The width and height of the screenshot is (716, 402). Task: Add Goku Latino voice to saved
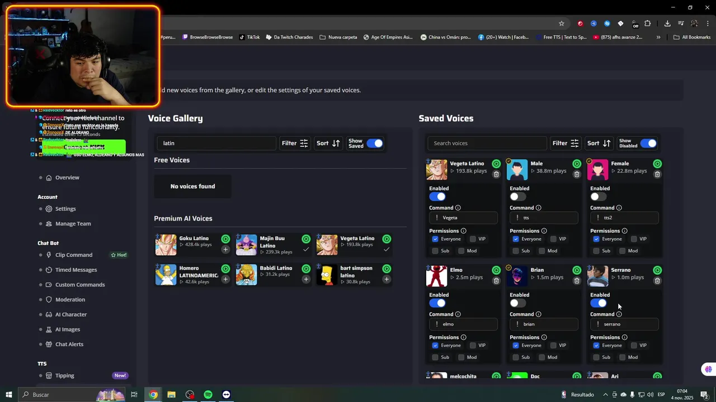pos(225,250)
